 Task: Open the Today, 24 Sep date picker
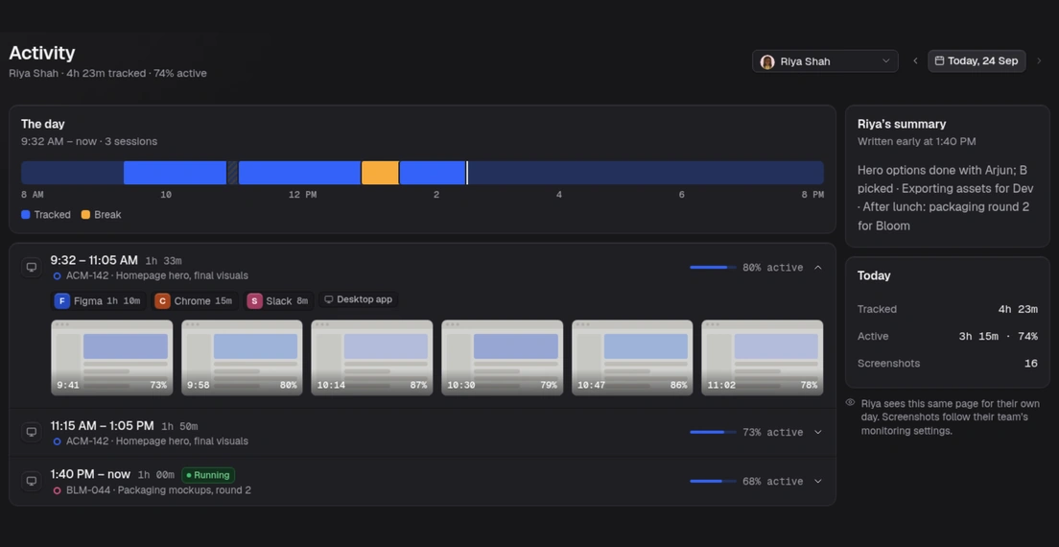pyautogui.click(x=977, y=60)
